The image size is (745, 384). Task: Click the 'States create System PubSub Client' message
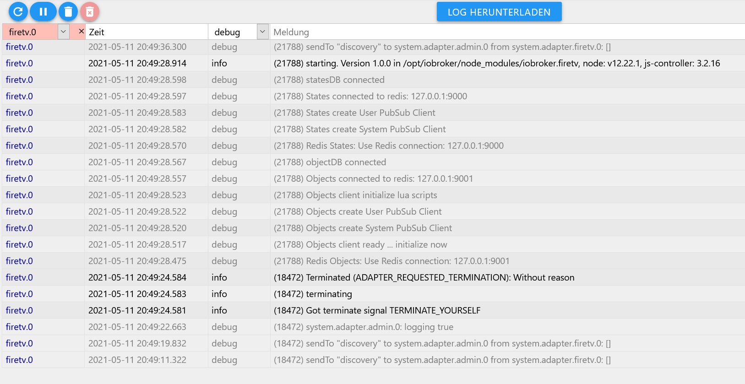pos(359,129)
